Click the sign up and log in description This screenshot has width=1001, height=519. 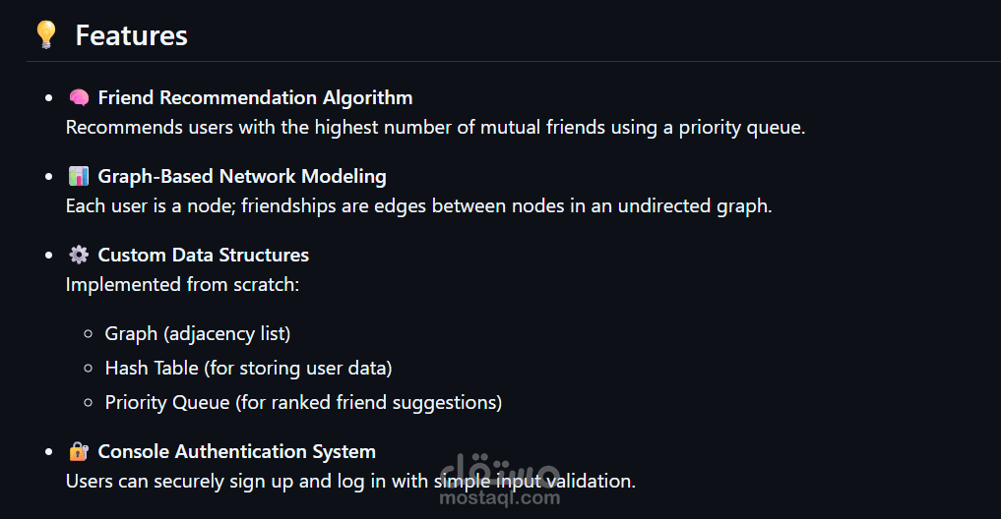point(350,482)
